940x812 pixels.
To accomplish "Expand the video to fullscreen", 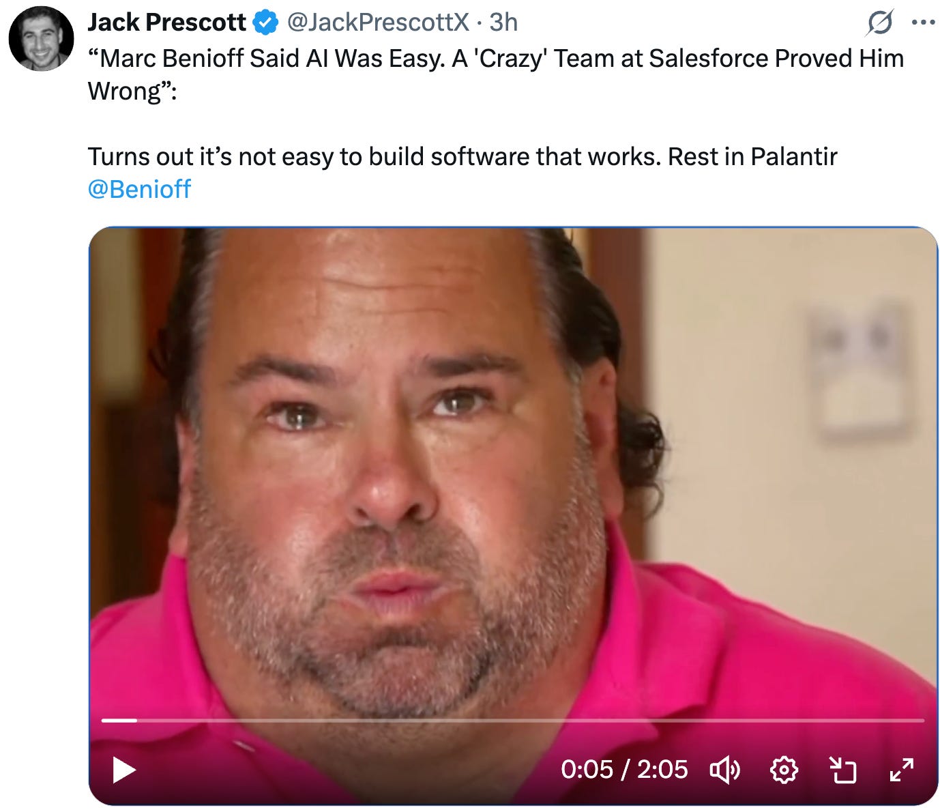I will click(x=902, y=770).
